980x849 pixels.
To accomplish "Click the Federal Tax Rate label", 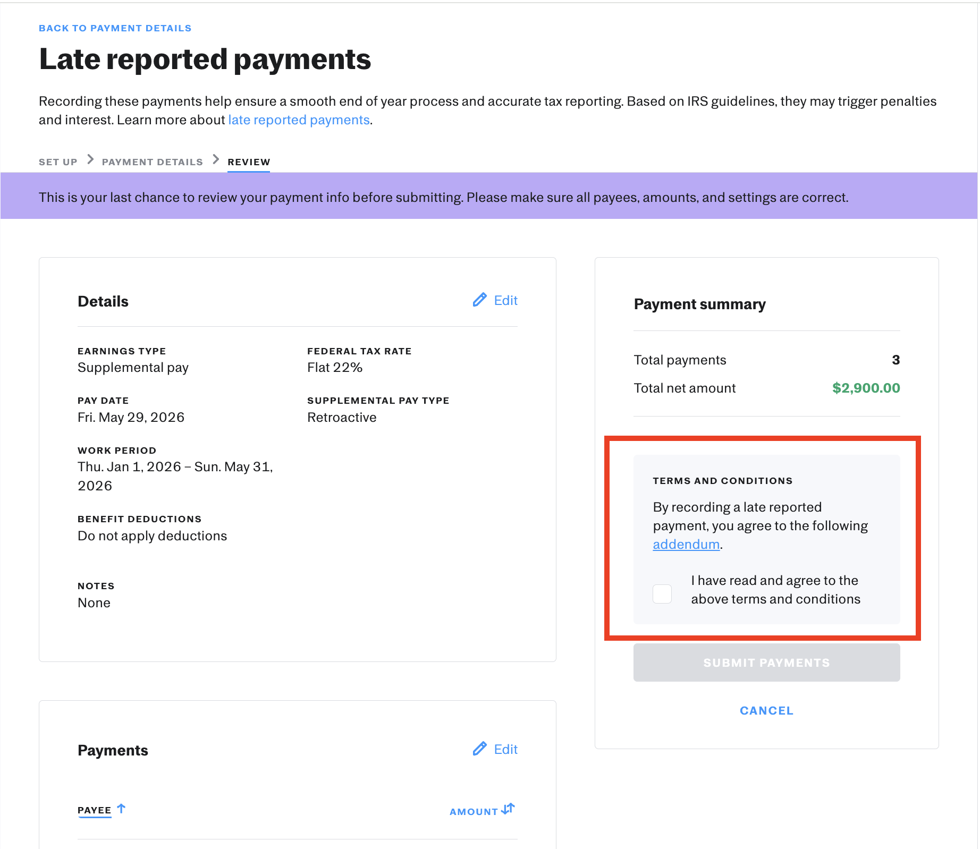I will (x=359, y=351).
